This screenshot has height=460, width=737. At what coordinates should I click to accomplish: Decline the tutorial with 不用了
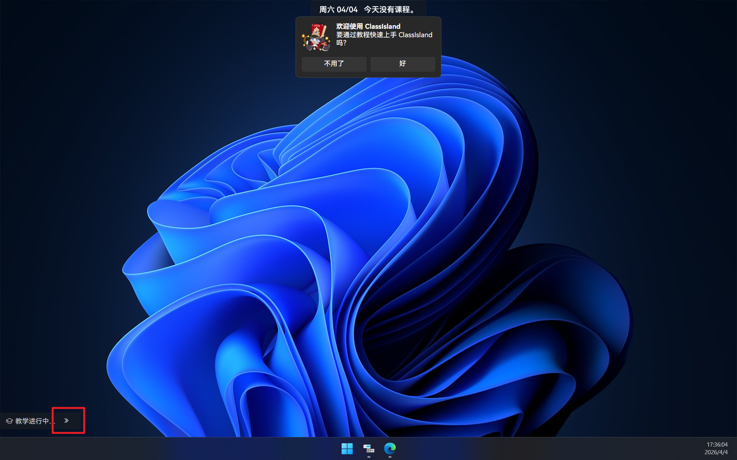point(334,64)
